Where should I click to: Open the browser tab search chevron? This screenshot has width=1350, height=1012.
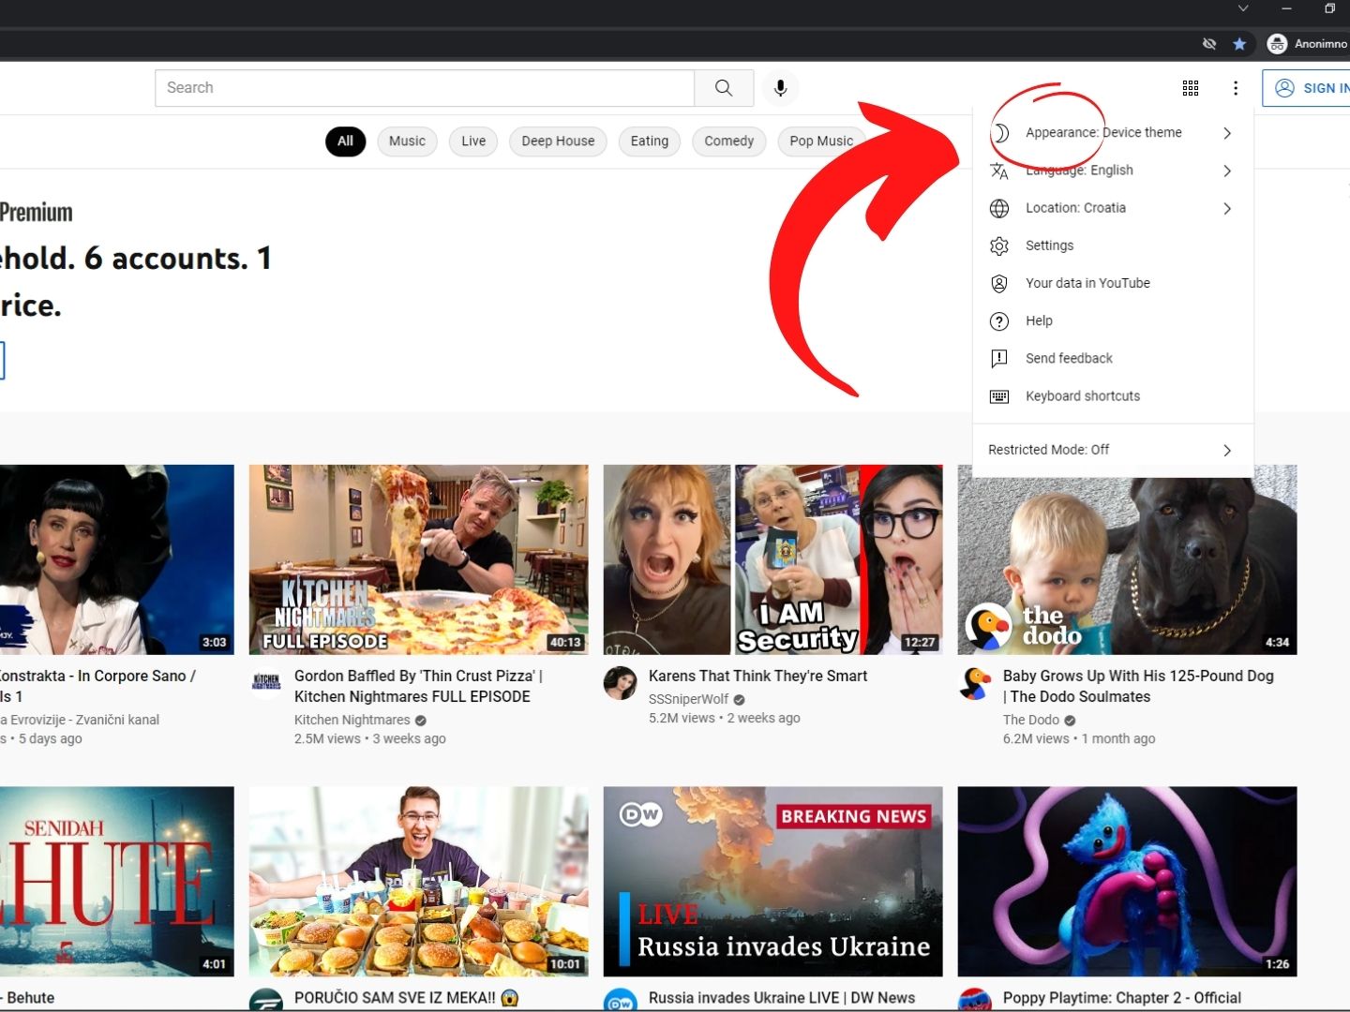coord(1243,8)
